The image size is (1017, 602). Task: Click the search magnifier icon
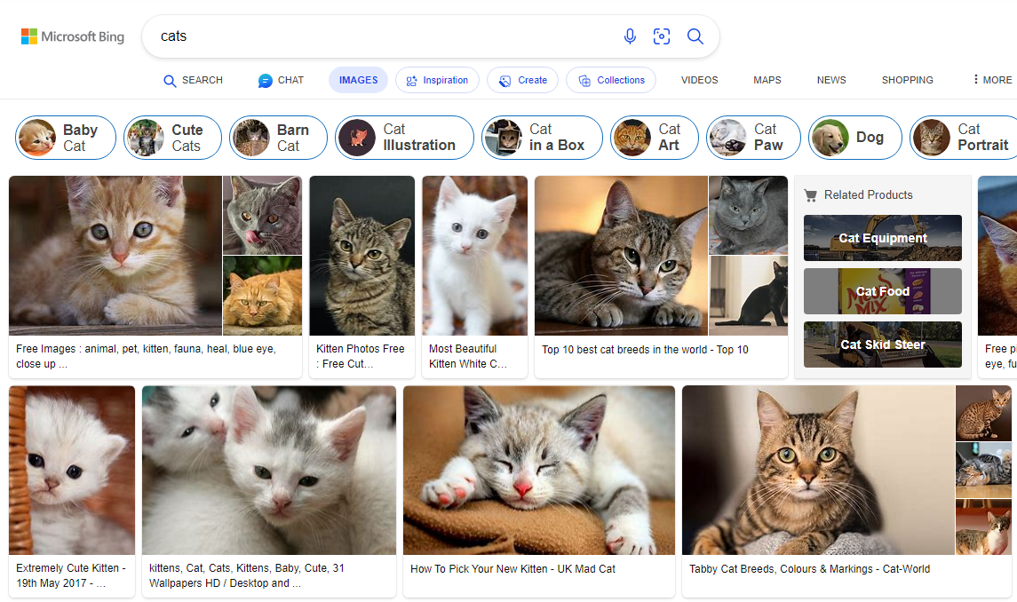(x=695, y=36)
